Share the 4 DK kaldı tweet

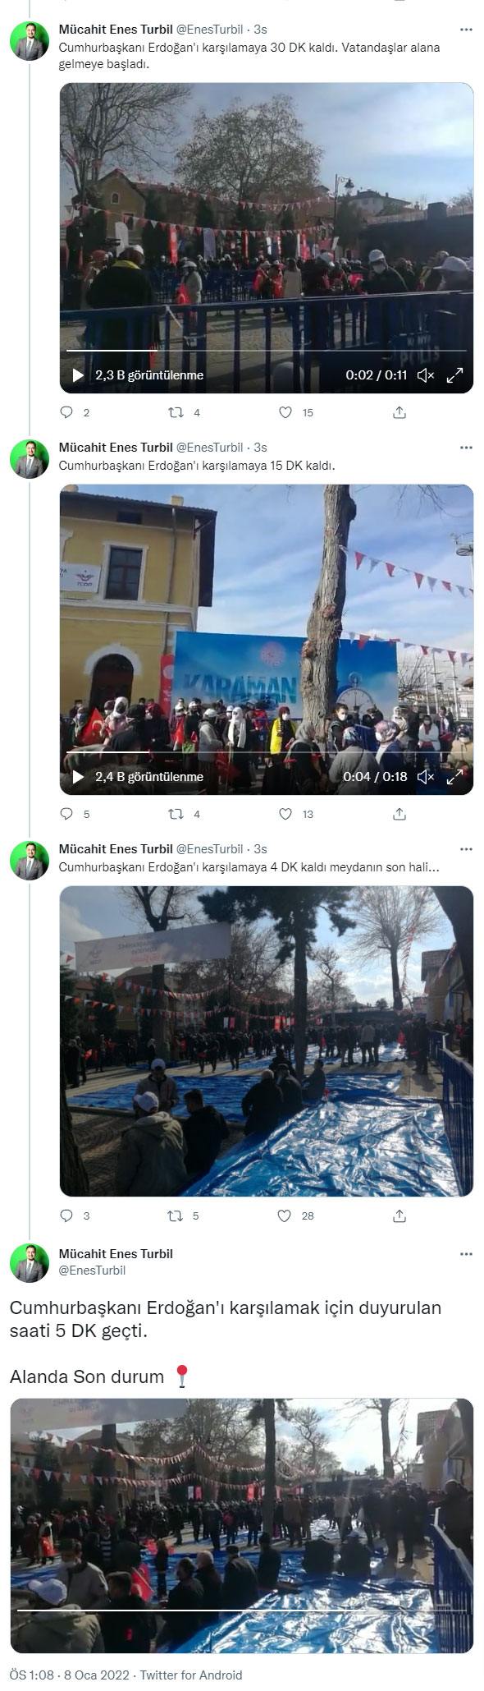[400, 1215]
